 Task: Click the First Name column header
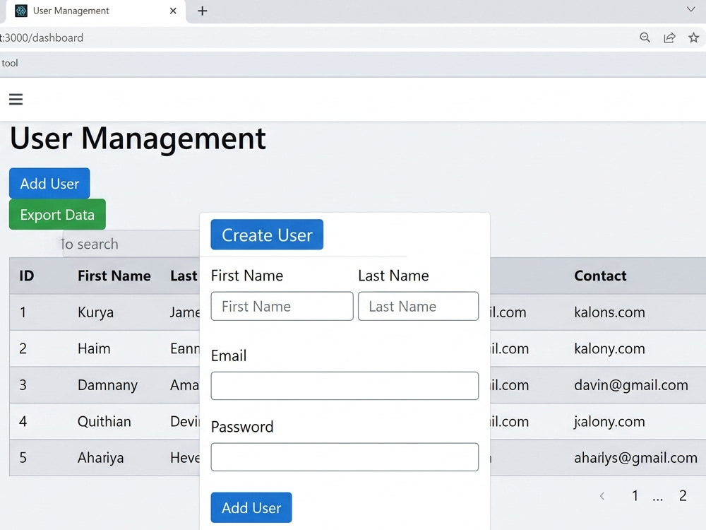tap(114, 276)
